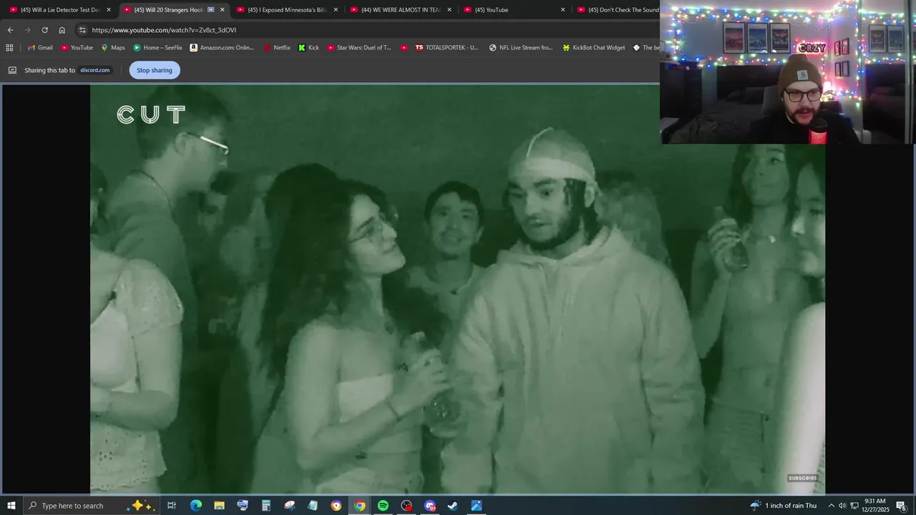Open the TOTALSPORTEK bookmark
Image resolution: width=916 pixels, height=515 pixels.
point(447,48)
